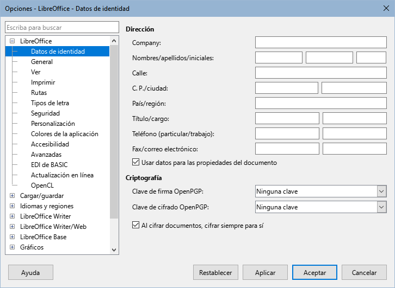Select the Idiomas y regiones label
395x288 pixels.
click(x=47, y=206)
